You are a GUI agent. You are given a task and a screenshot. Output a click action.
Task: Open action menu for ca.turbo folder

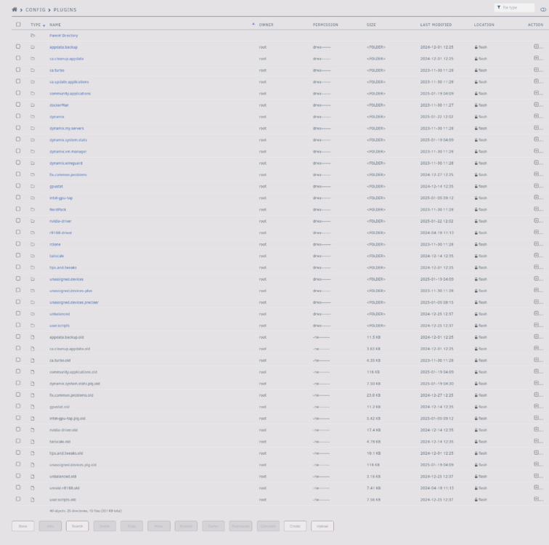pos(538,70)
